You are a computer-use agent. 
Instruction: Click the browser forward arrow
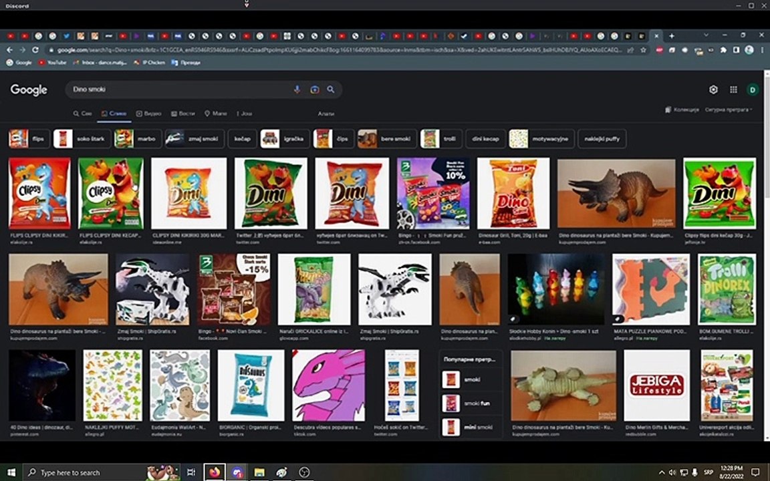point(23,50)
